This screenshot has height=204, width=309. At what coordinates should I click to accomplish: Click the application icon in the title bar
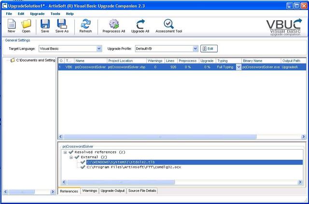pyautogui.click(x=4, y=6)
